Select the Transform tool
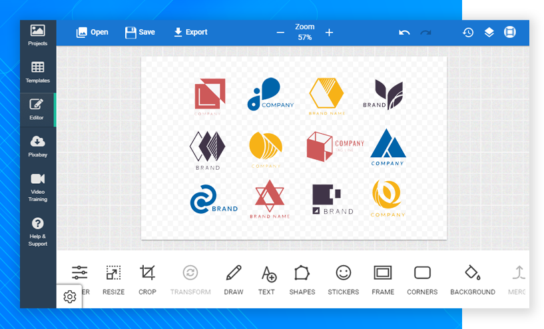 coord(190,280)
